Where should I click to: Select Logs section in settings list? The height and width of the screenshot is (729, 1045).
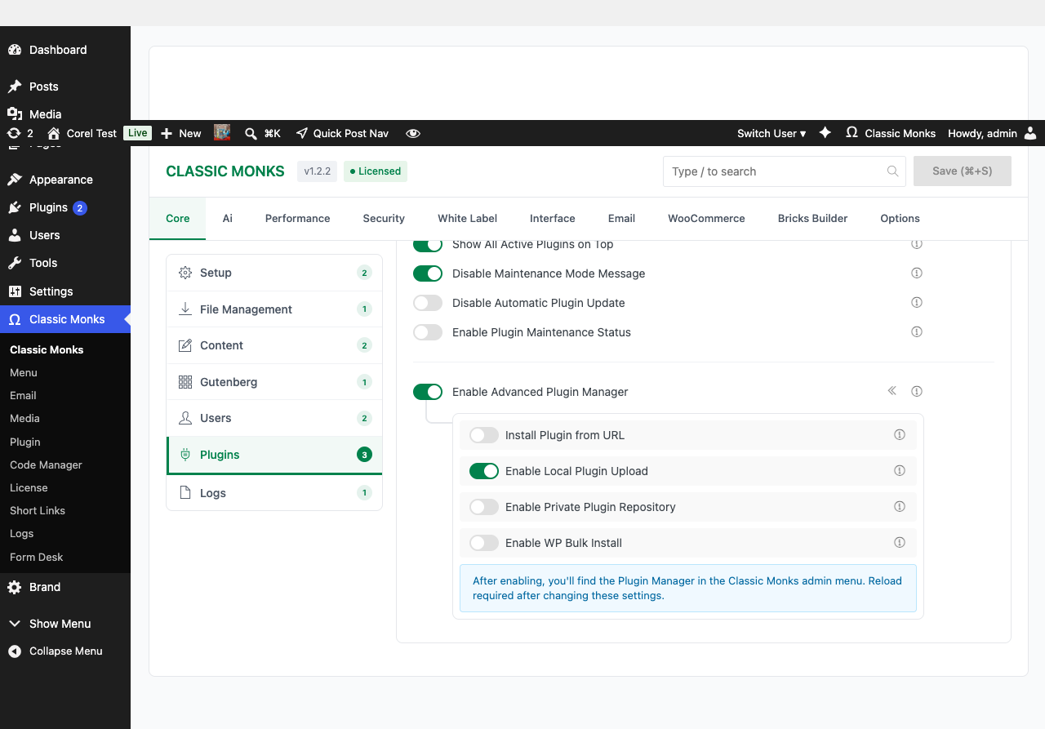274,493
